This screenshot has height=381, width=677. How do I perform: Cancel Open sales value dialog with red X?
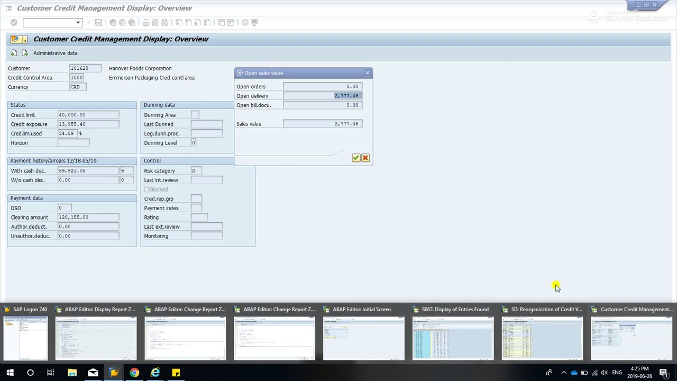pyautogui.click(x=365, y=158)
